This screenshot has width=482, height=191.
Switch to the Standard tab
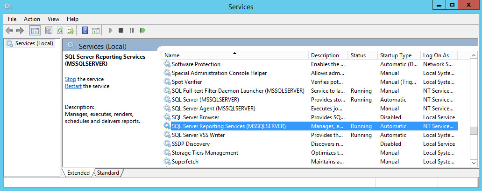click(x=108, y=173)
